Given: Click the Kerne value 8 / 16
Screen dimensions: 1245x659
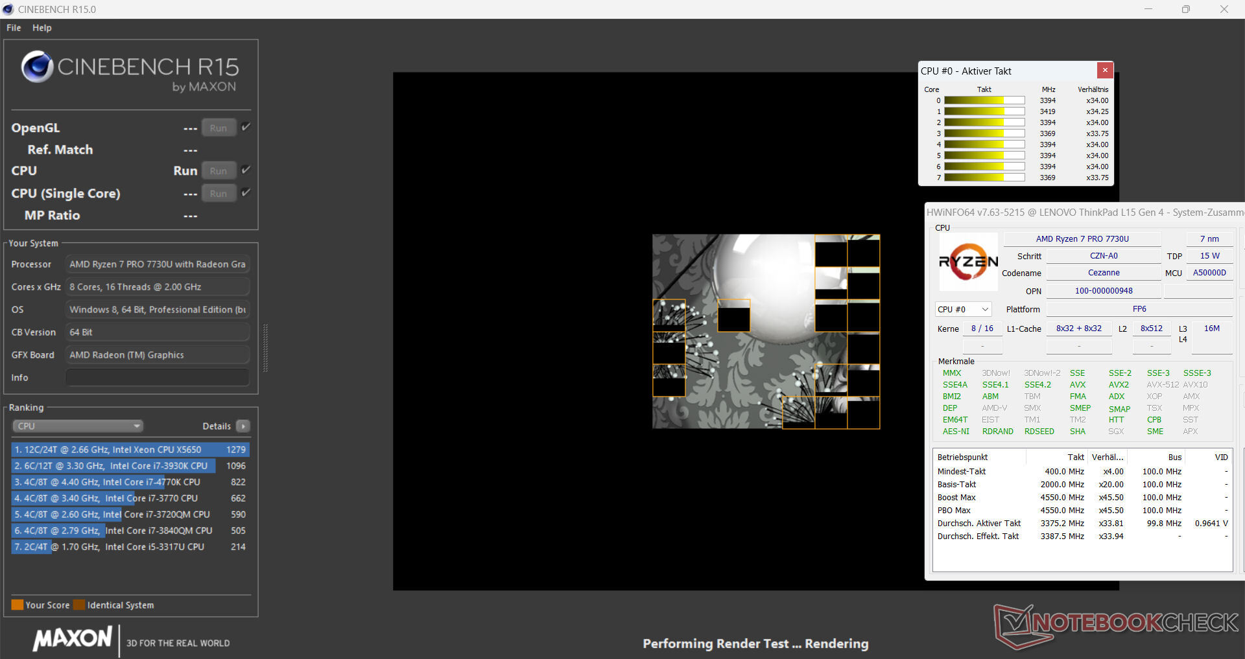Looking at the screenshot, I should pyautogui.click(x=982, y=329).
